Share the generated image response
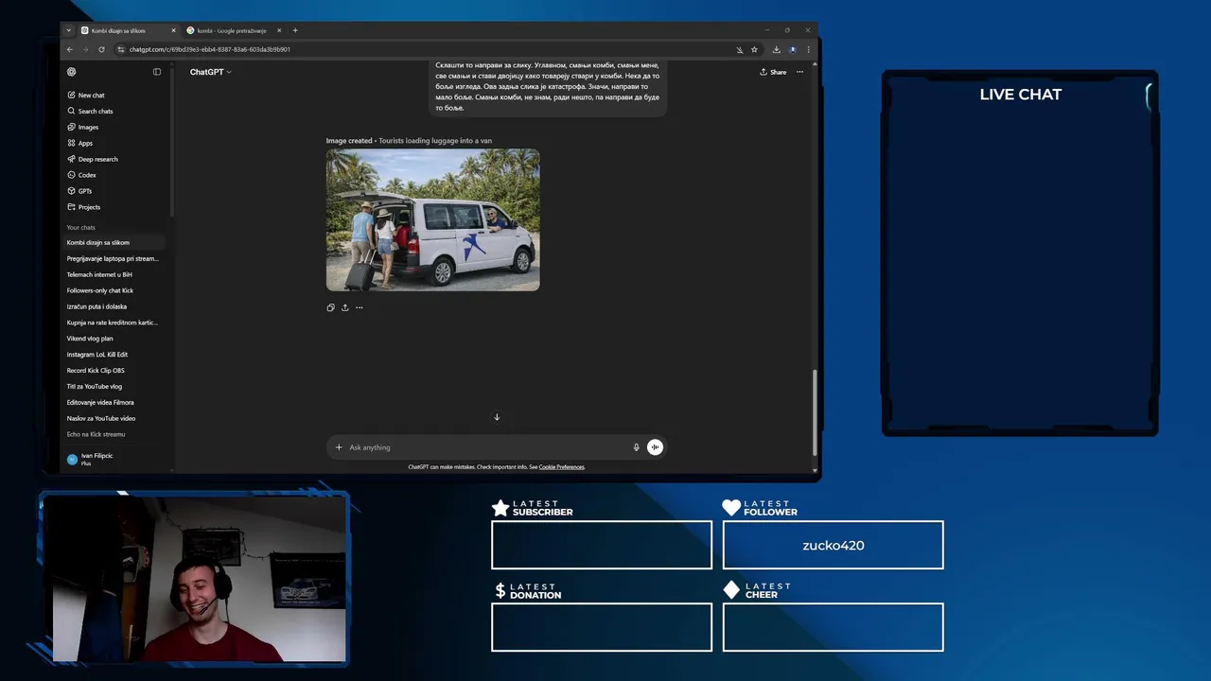This screenshot has width=1211, height=681. click(x=344, y=307)
